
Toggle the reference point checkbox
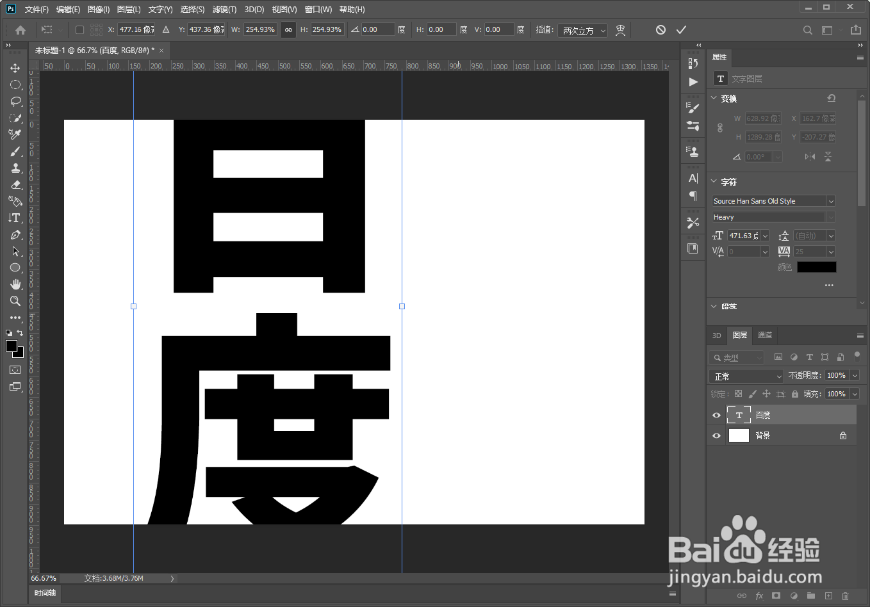[x=79, y=29]
